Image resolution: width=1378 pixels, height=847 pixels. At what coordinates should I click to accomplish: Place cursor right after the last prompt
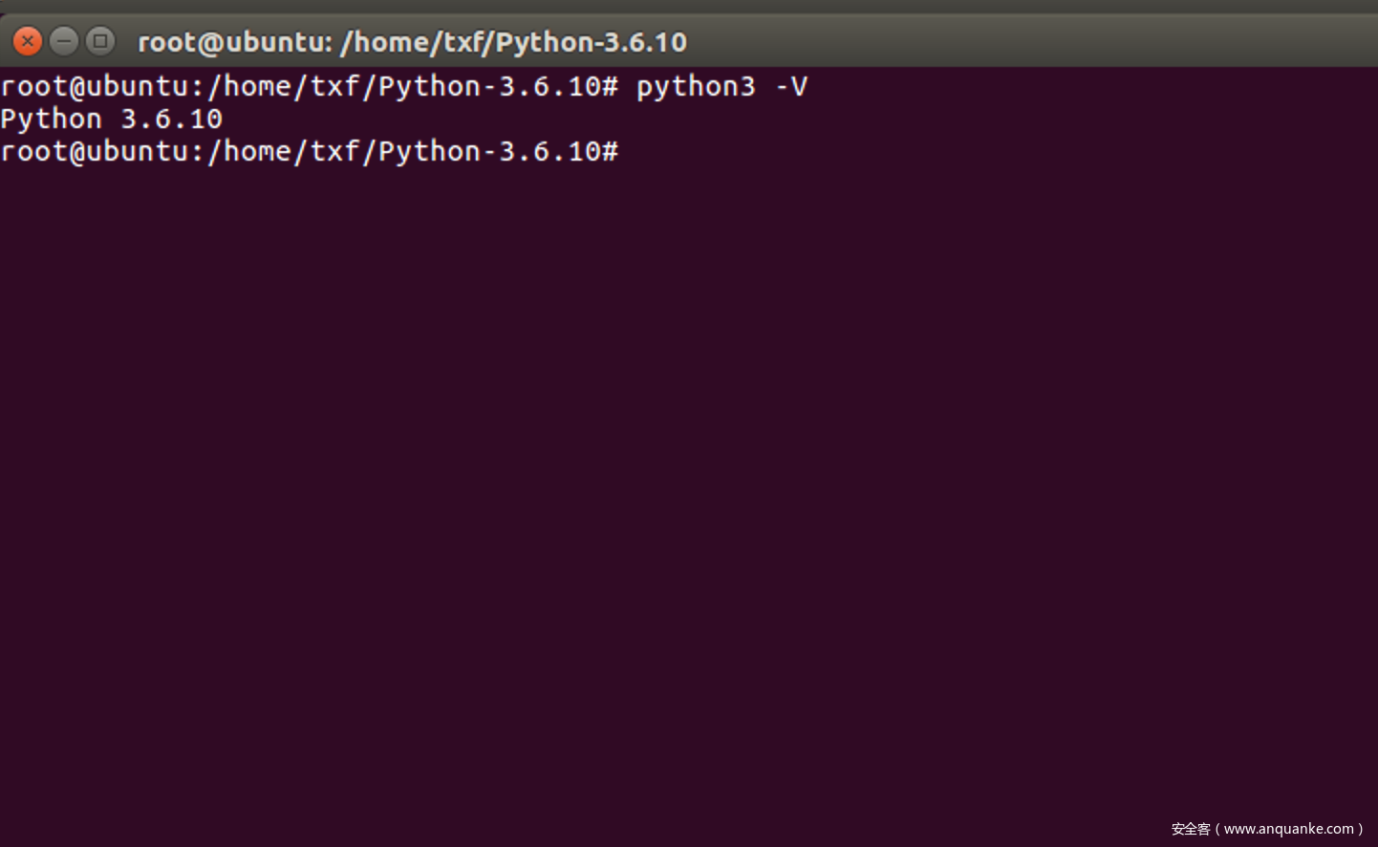click(x=631, y=152)
